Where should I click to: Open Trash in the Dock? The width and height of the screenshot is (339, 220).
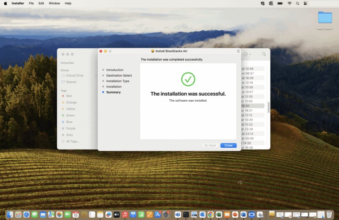[329, 214]
